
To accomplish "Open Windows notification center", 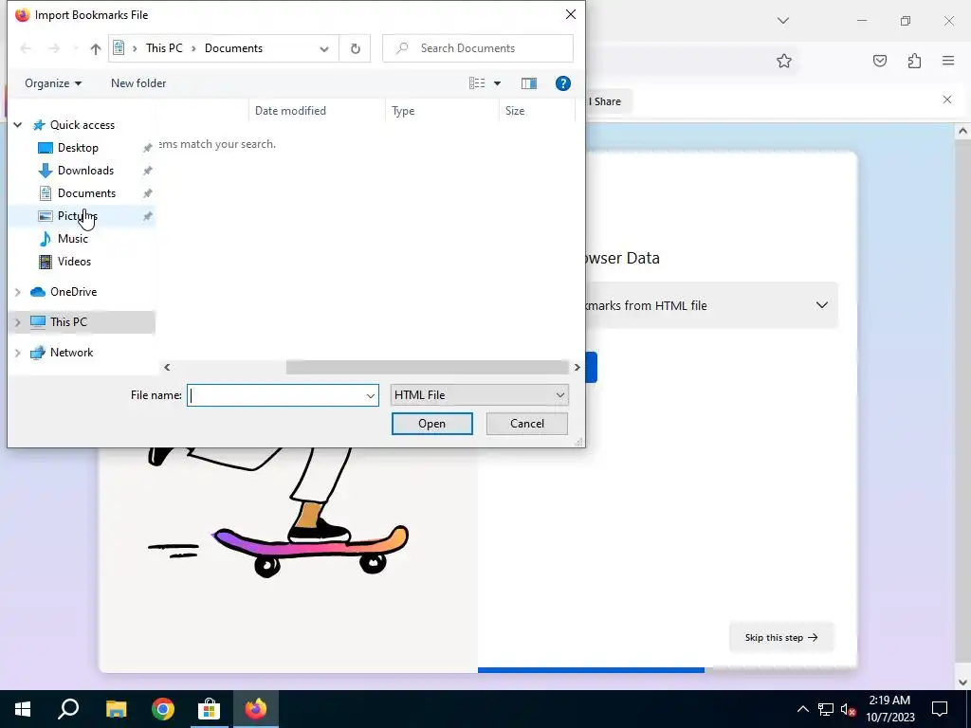I will pos(940,709).
